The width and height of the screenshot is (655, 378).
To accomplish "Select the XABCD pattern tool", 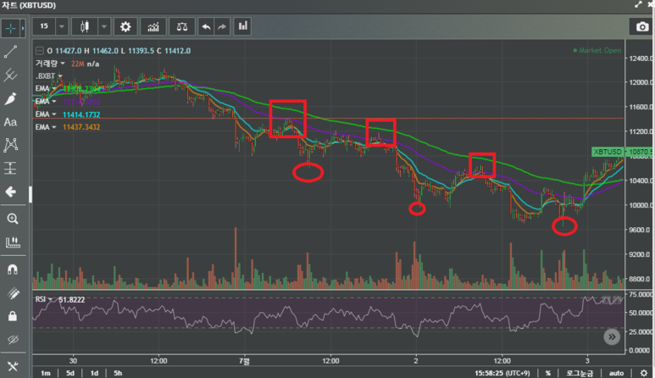I will click(10, 145).
